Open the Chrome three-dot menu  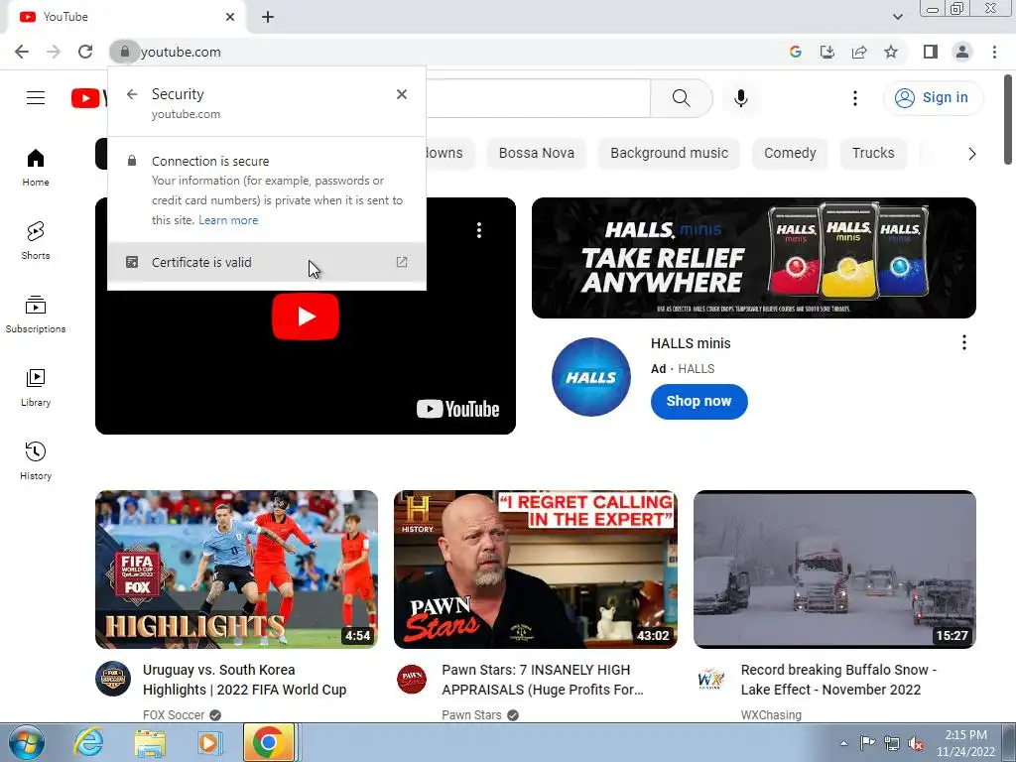tap(994, 52)
